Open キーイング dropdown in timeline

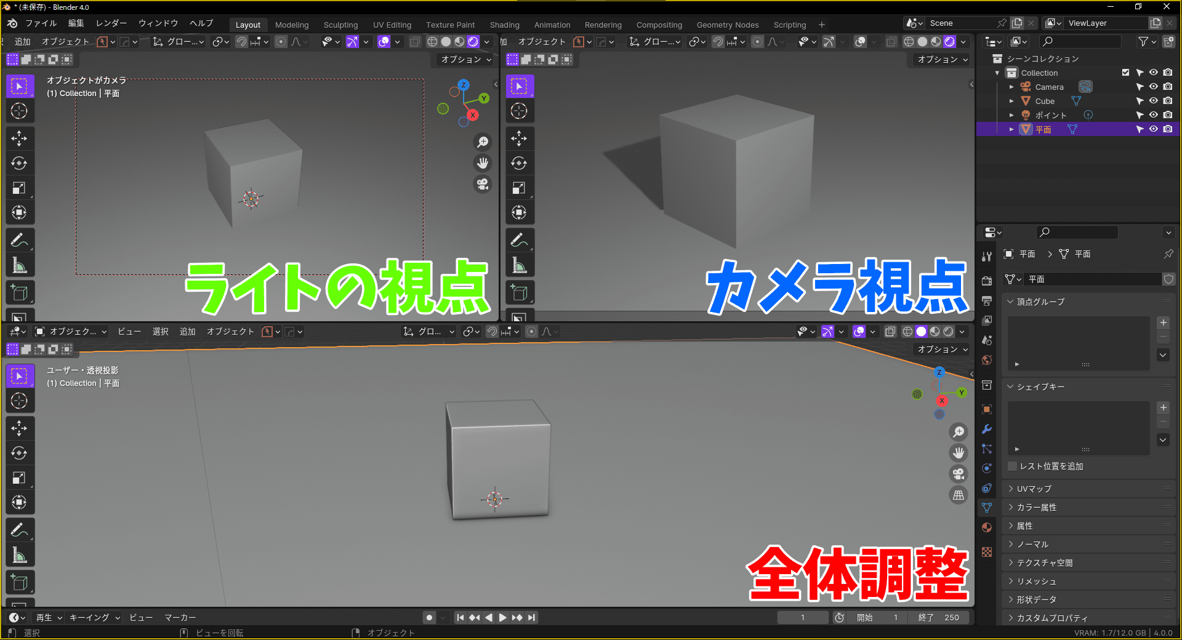(x=94, y=617)
